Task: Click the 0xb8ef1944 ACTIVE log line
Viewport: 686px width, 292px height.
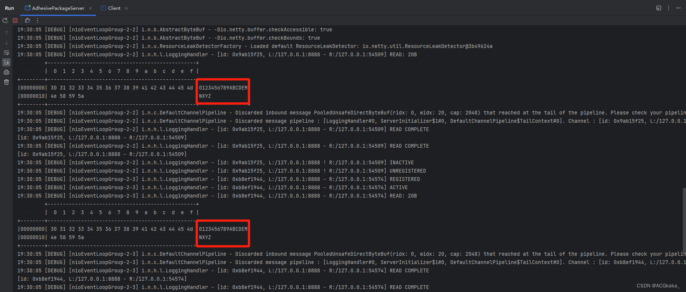Action: click(x=213, y=187)
